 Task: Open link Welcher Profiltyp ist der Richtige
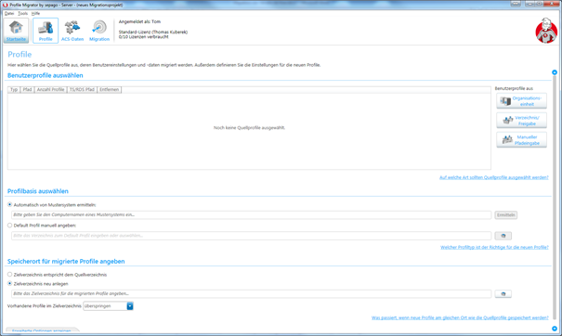pyautogui.click(x=494, y=247)
